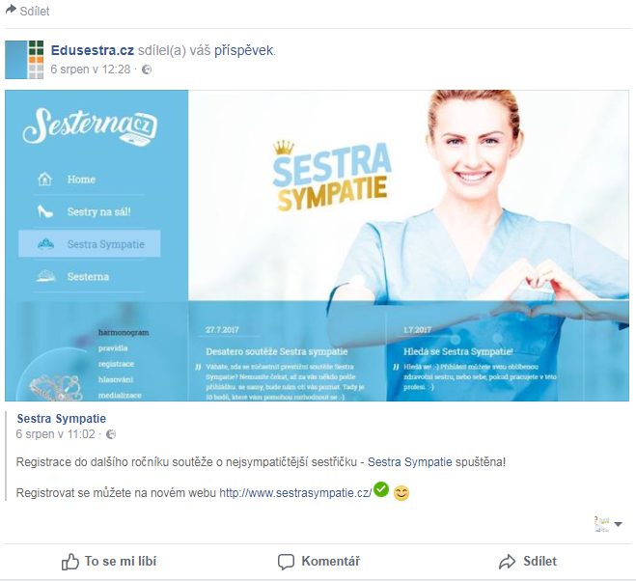The height and width of the screenshot is (581, 636).
Task: Click globe icon next to 11:02 timestamp
Action: click(x=111, y=434)
